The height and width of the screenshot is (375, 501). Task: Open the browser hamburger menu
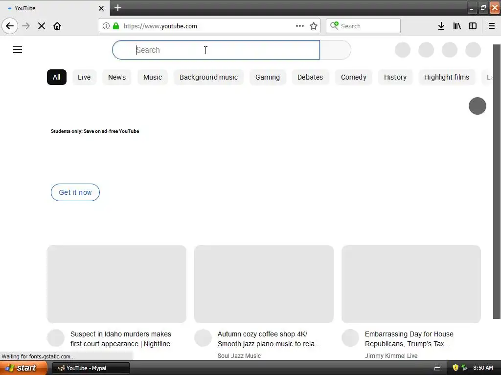pyautogui.click(x=492, y=26)
